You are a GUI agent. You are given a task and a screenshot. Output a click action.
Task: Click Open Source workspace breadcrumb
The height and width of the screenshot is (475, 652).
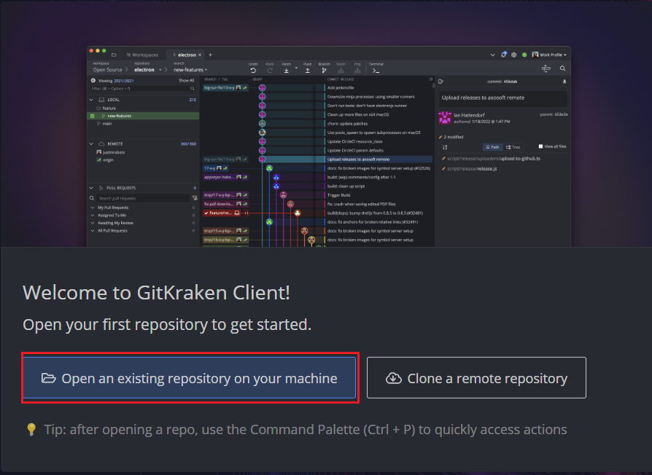[107, 70]
